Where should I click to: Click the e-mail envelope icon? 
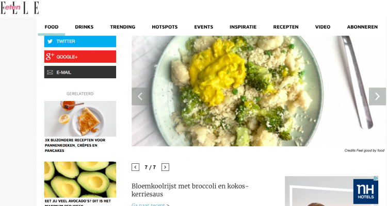[x=50, y=73]
